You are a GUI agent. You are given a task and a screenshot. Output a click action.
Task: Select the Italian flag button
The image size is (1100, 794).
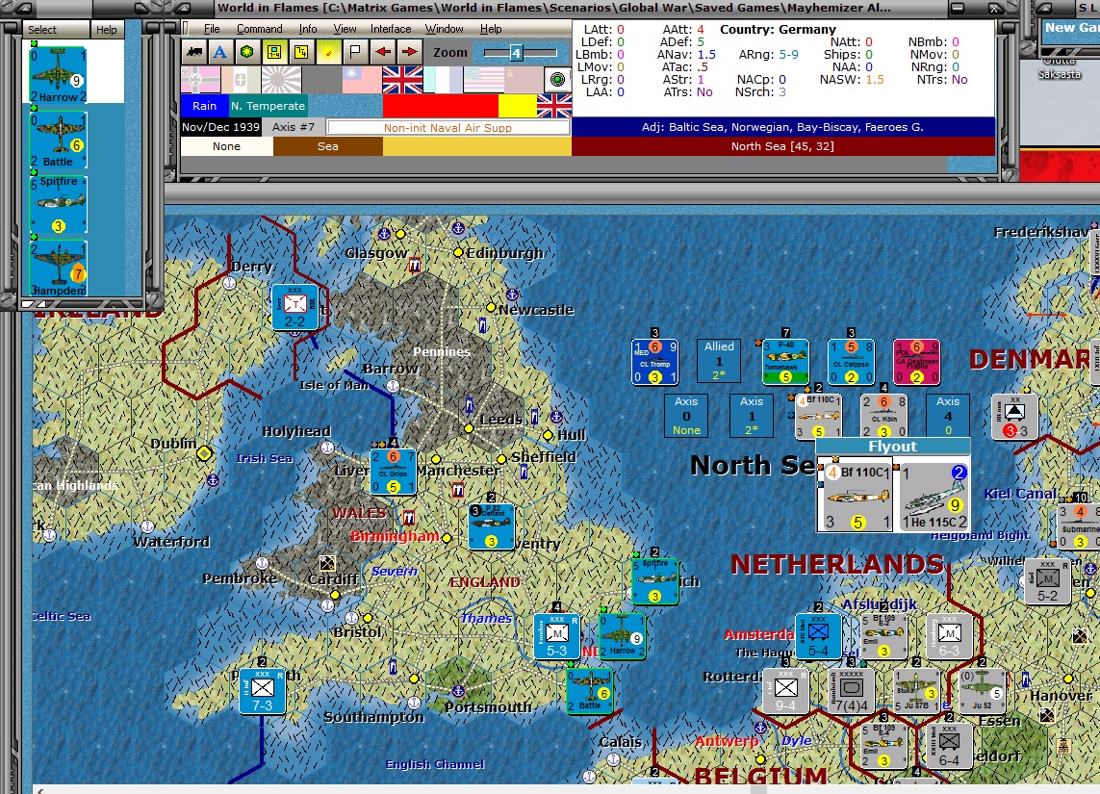tap(241, 80)
